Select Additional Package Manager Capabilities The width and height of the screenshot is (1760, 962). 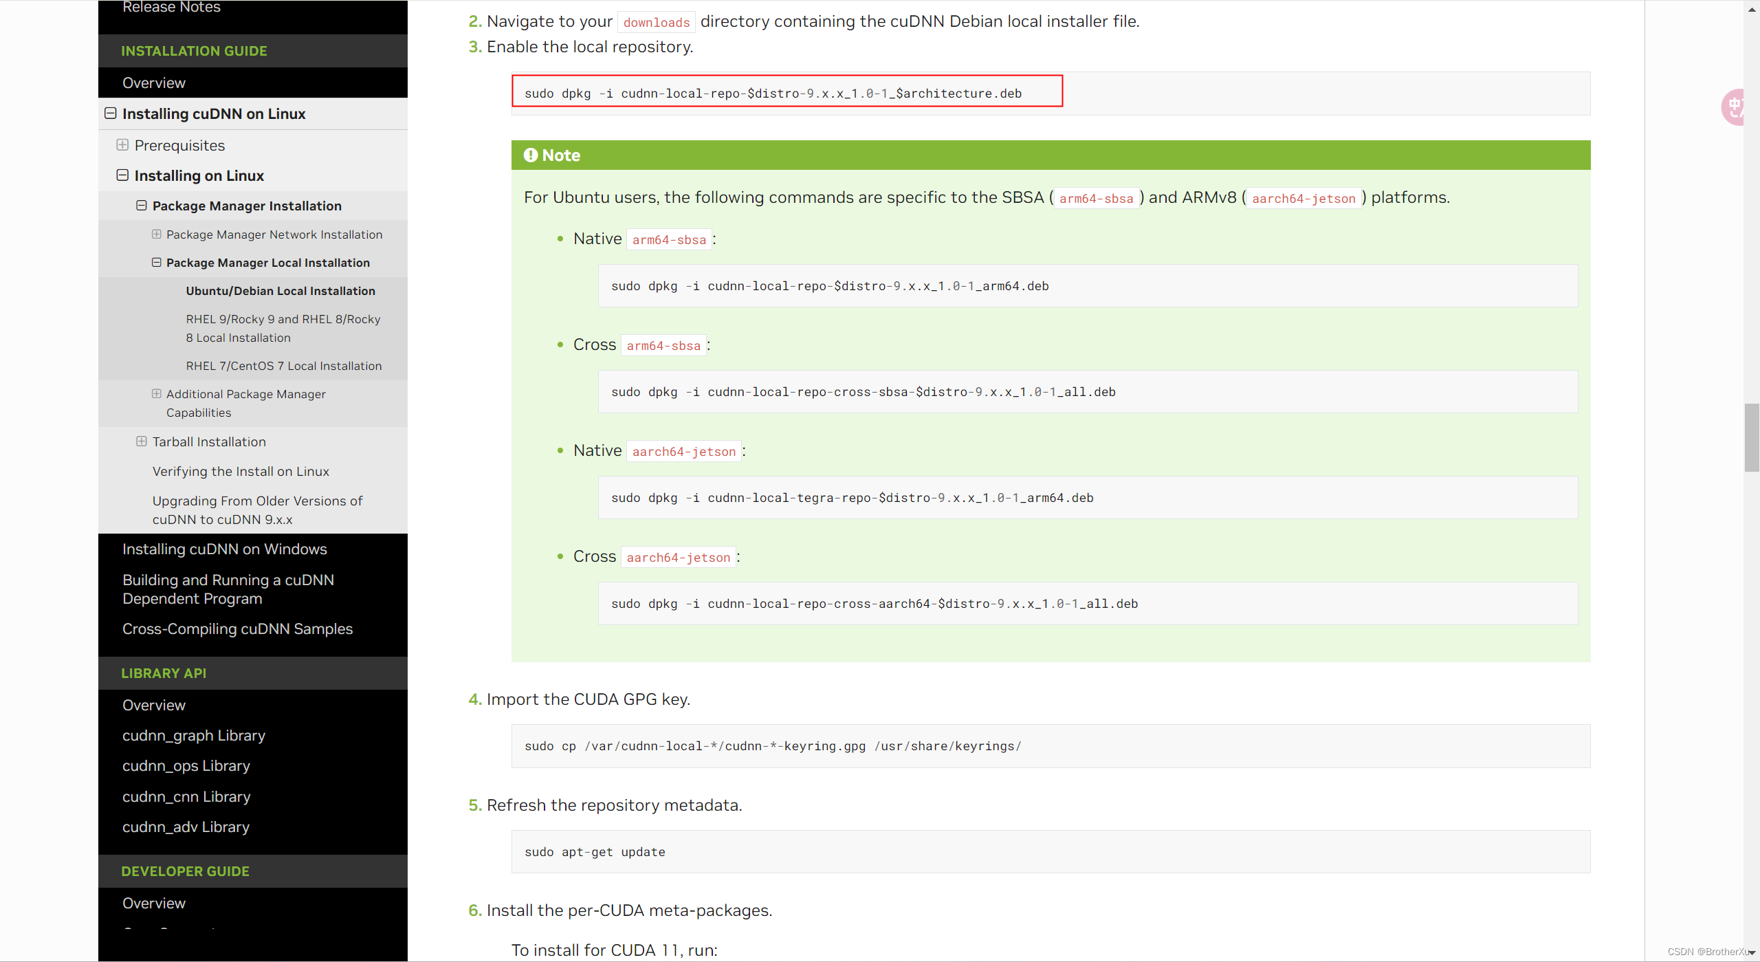[x=246, y=403]
